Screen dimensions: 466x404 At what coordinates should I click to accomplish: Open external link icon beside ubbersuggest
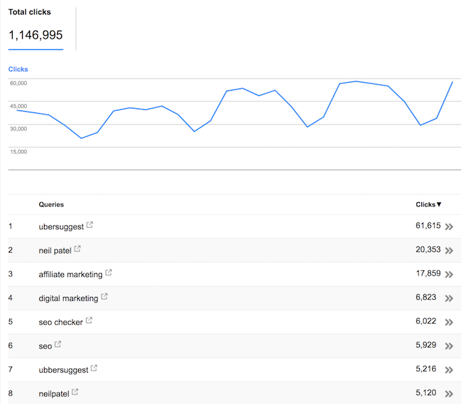pyautogui.click(x=94, y=368)
